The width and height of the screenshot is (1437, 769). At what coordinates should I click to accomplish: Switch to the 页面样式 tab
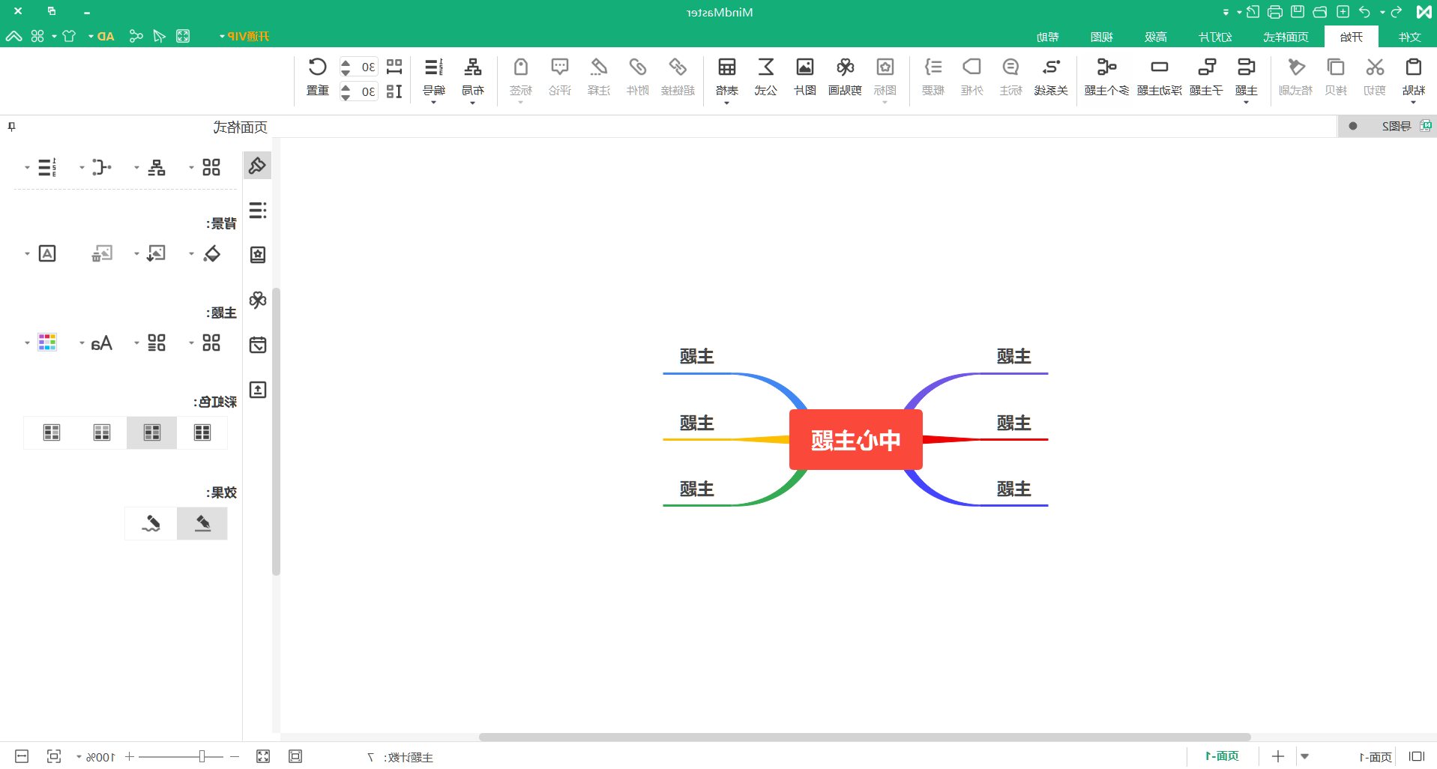1286,37
